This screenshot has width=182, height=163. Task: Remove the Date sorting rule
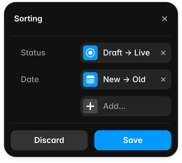[x=163, y=79]
